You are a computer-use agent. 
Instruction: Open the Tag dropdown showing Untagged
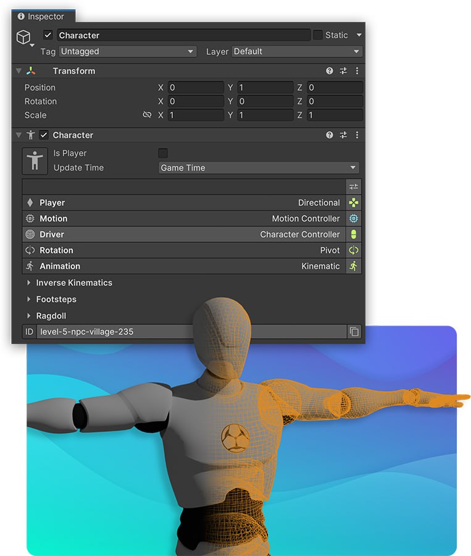[x=127, y=51]
